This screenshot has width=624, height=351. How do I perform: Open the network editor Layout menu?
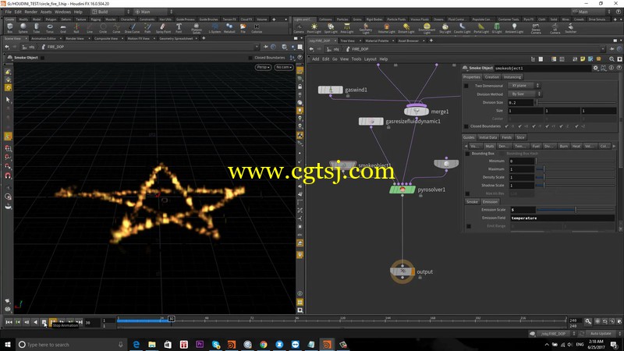click(x=370, y=59)
